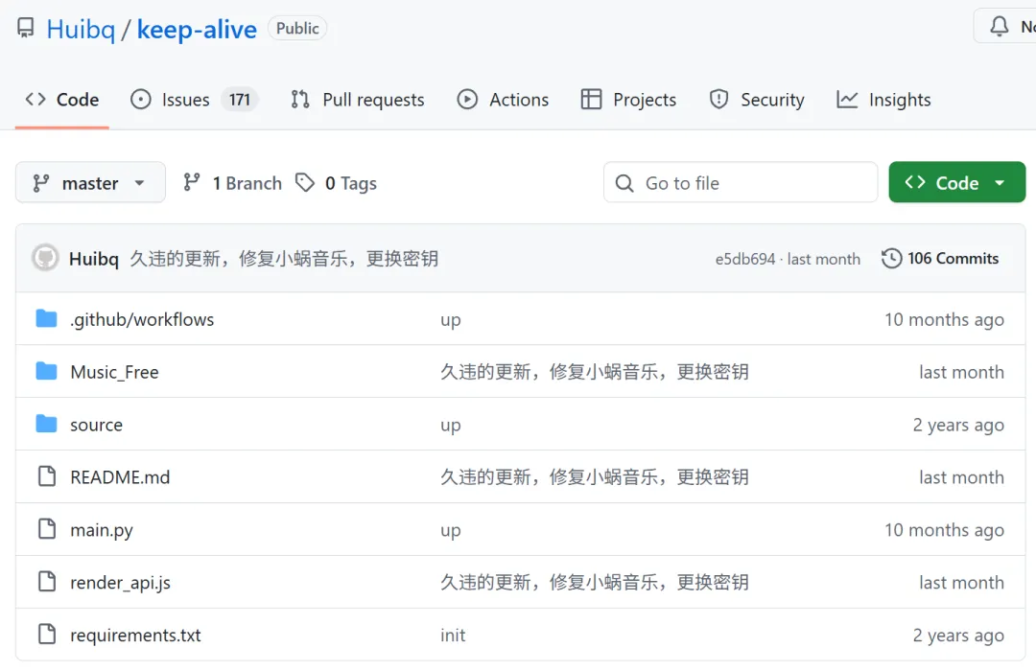1036x671 pixels.
Task: Open the 106 Commits history link
Action: click(x=940, y=258)
